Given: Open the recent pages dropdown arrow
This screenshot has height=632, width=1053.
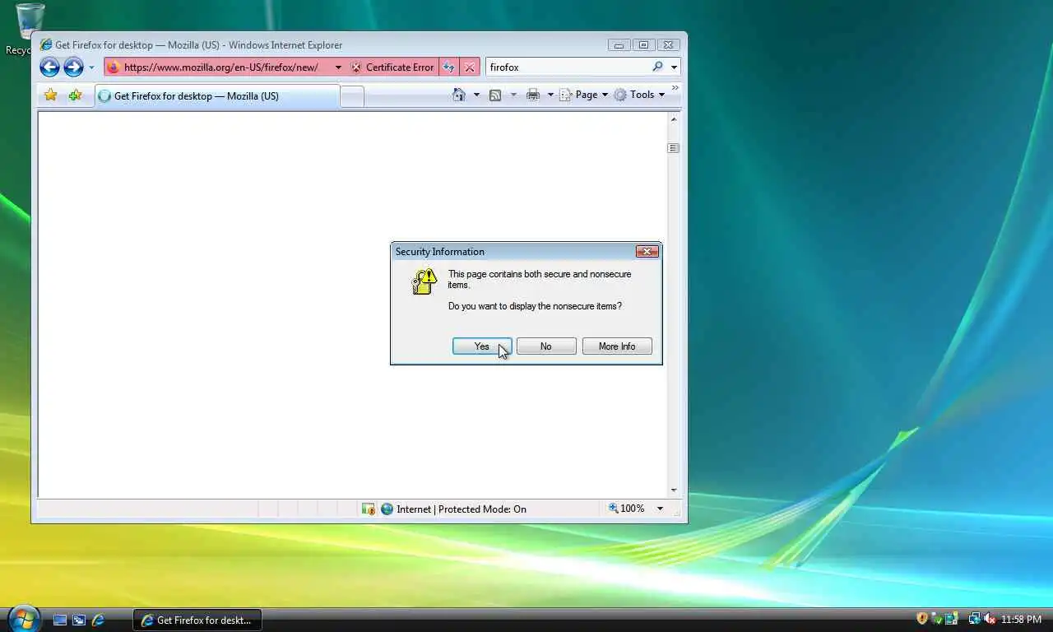Looking at the screenshot, I should (x=91, y=67).
